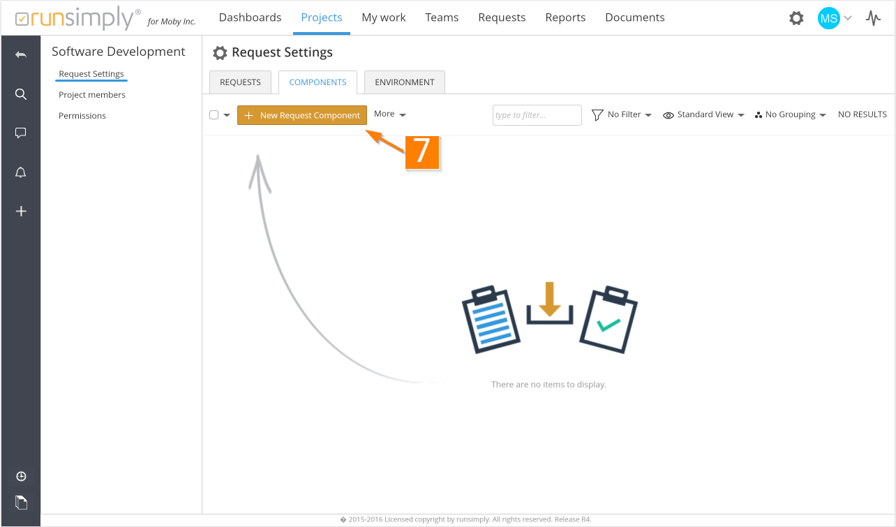Click the plus add icon in sidebar
This screenshot has width=896, height=527.
coord(21,211)
